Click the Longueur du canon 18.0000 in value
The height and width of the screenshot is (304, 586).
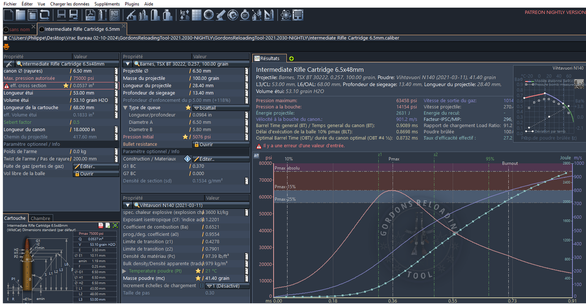(92, 130)
